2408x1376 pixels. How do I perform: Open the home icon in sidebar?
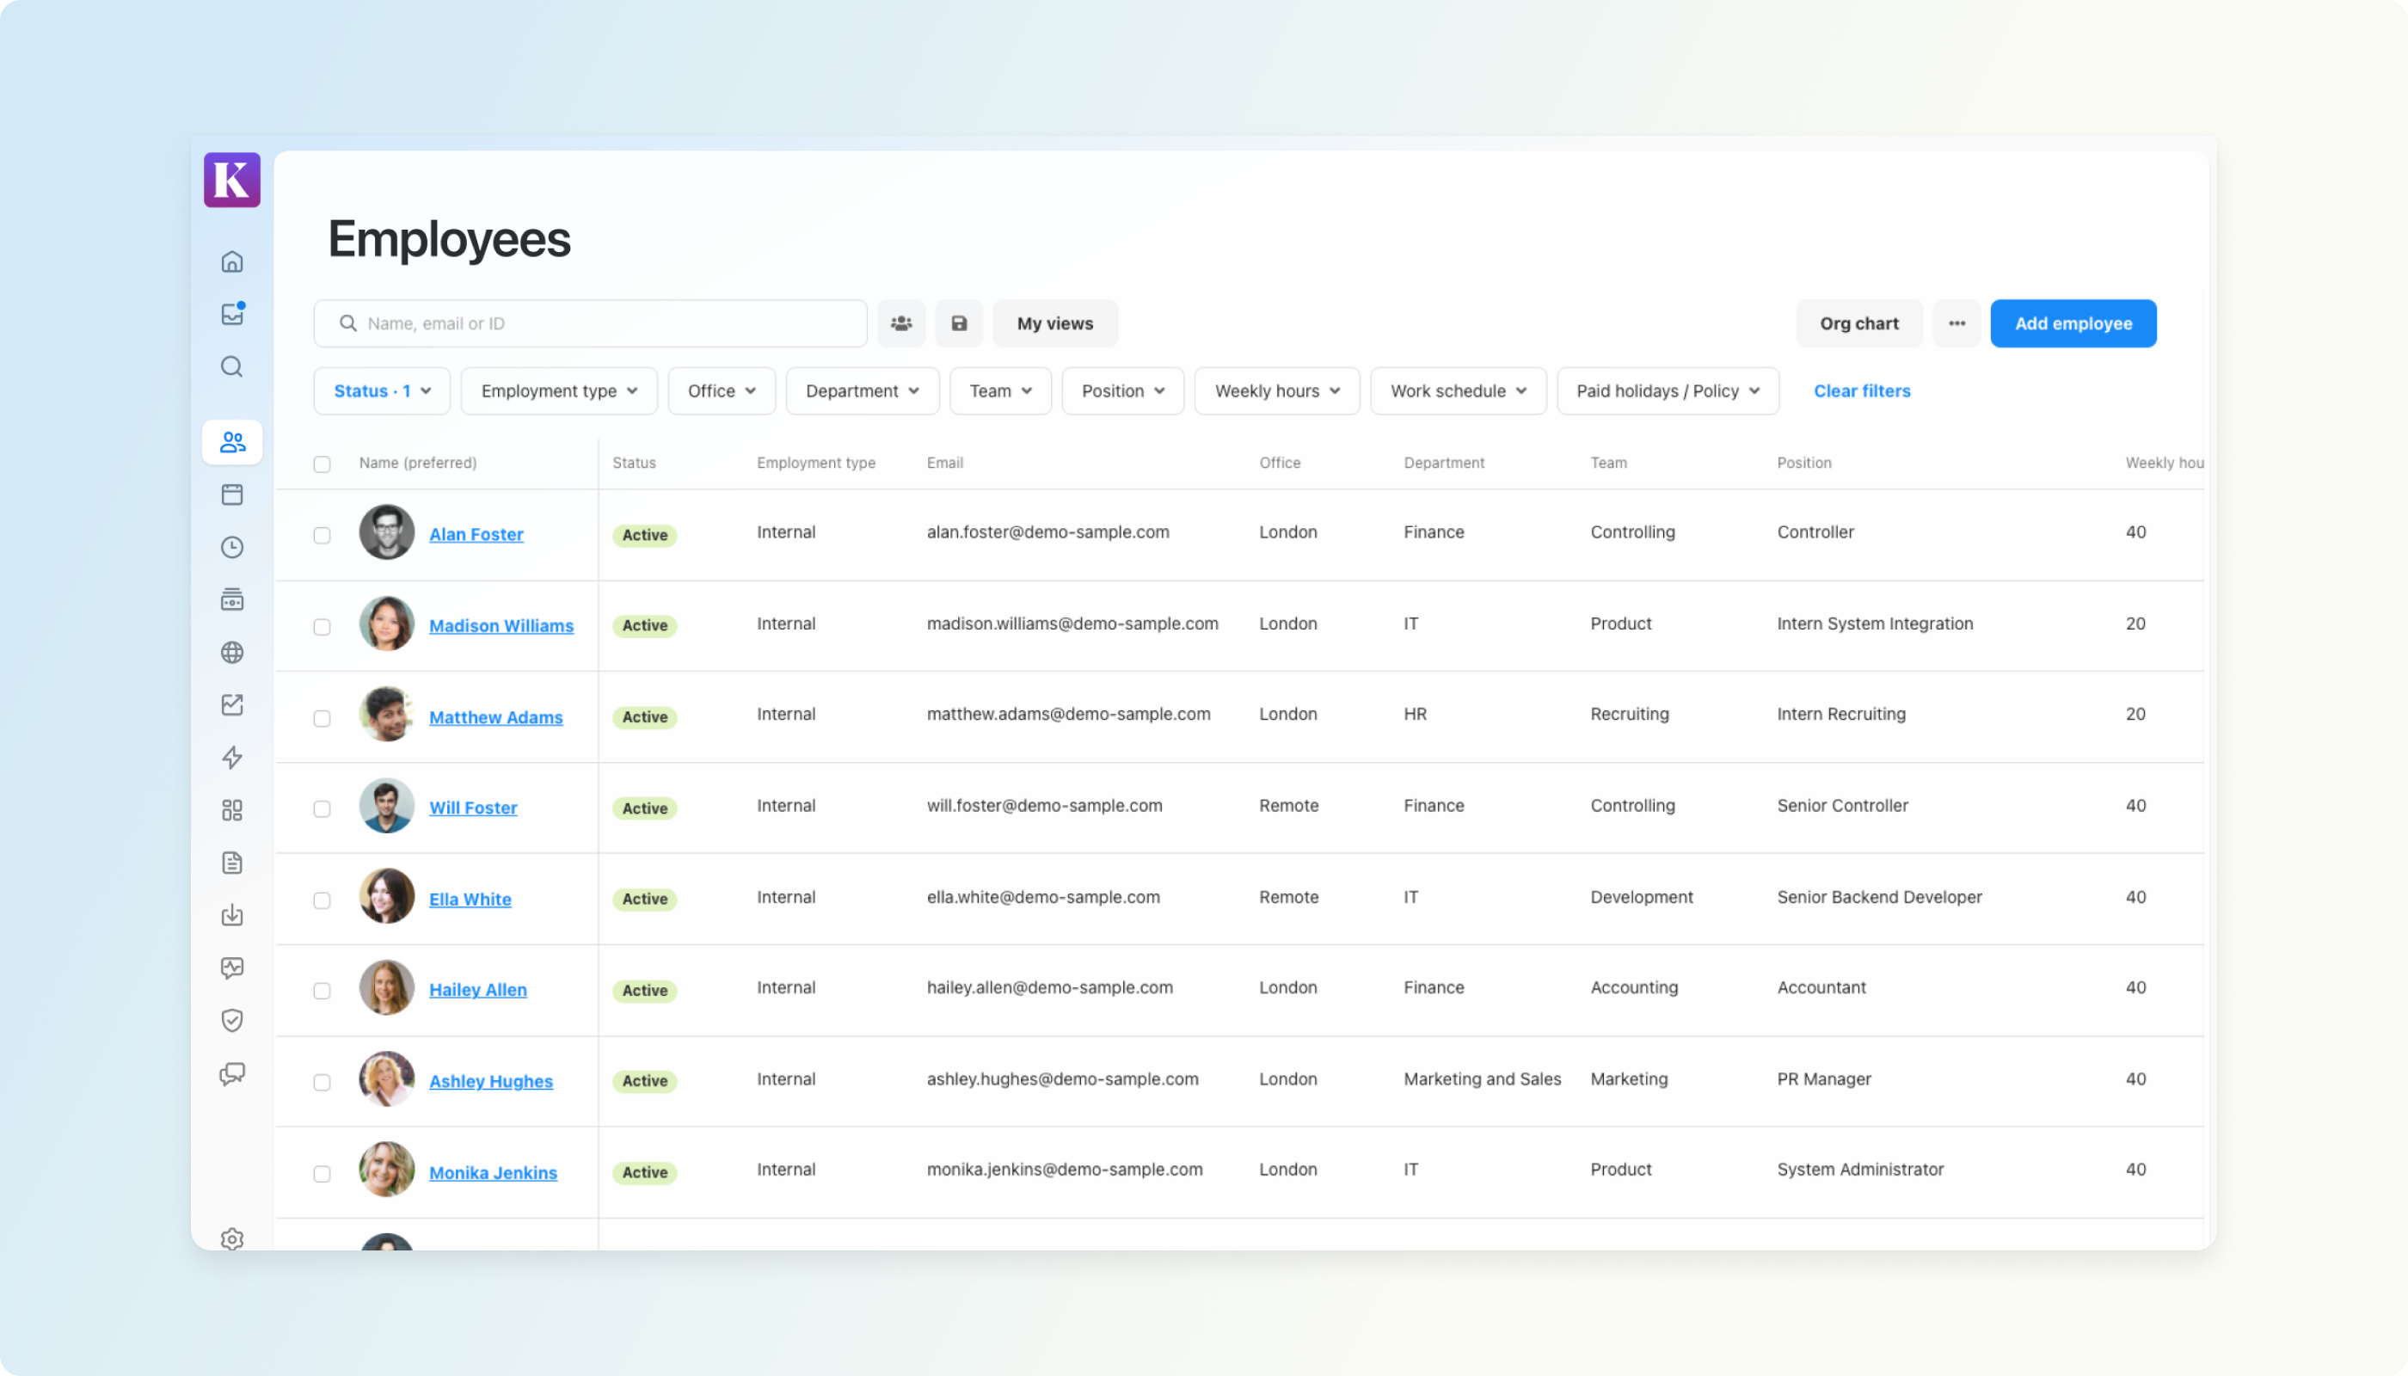231,261
